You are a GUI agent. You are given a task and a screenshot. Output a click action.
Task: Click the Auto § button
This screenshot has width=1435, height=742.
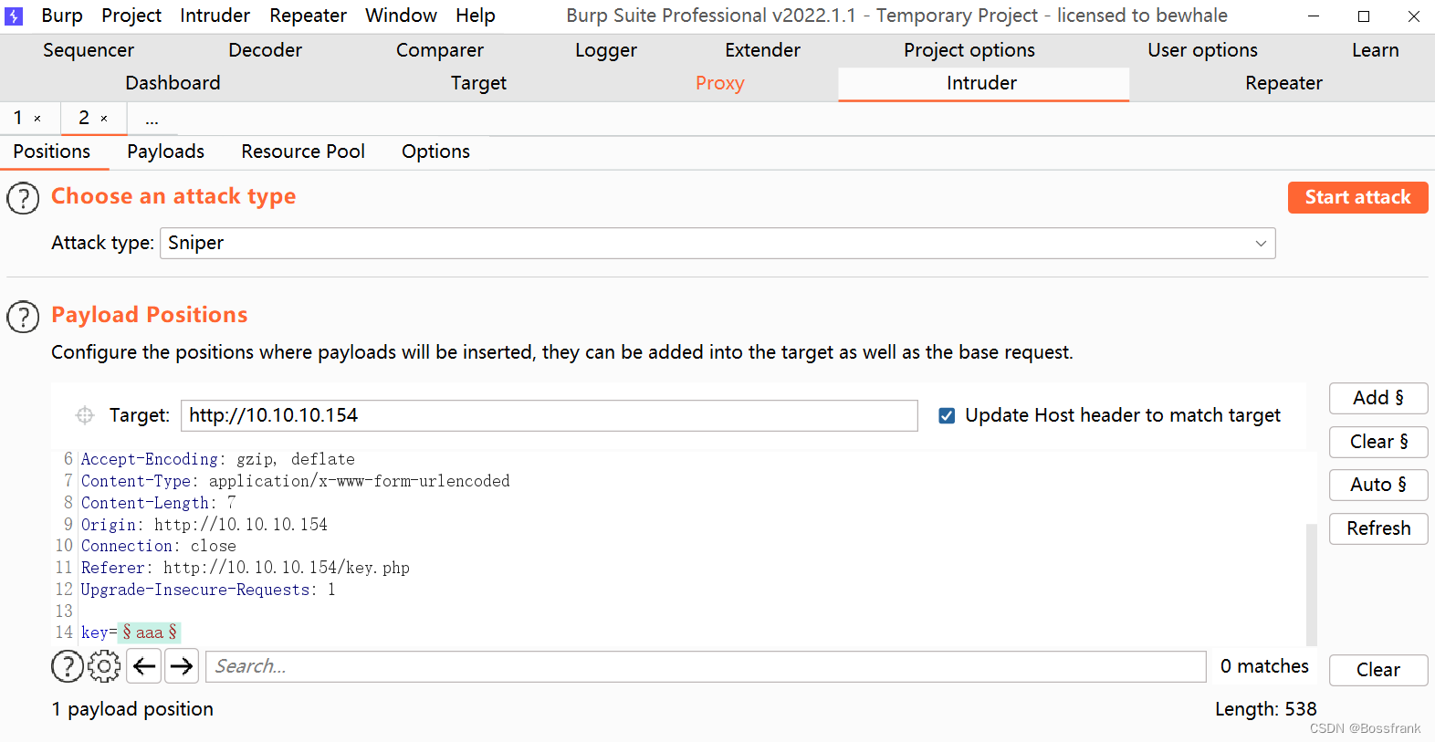coord(1378,485)
